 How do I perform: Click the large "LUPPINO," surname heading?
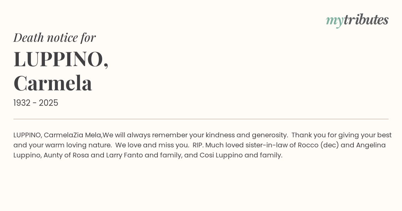(61, 59)
